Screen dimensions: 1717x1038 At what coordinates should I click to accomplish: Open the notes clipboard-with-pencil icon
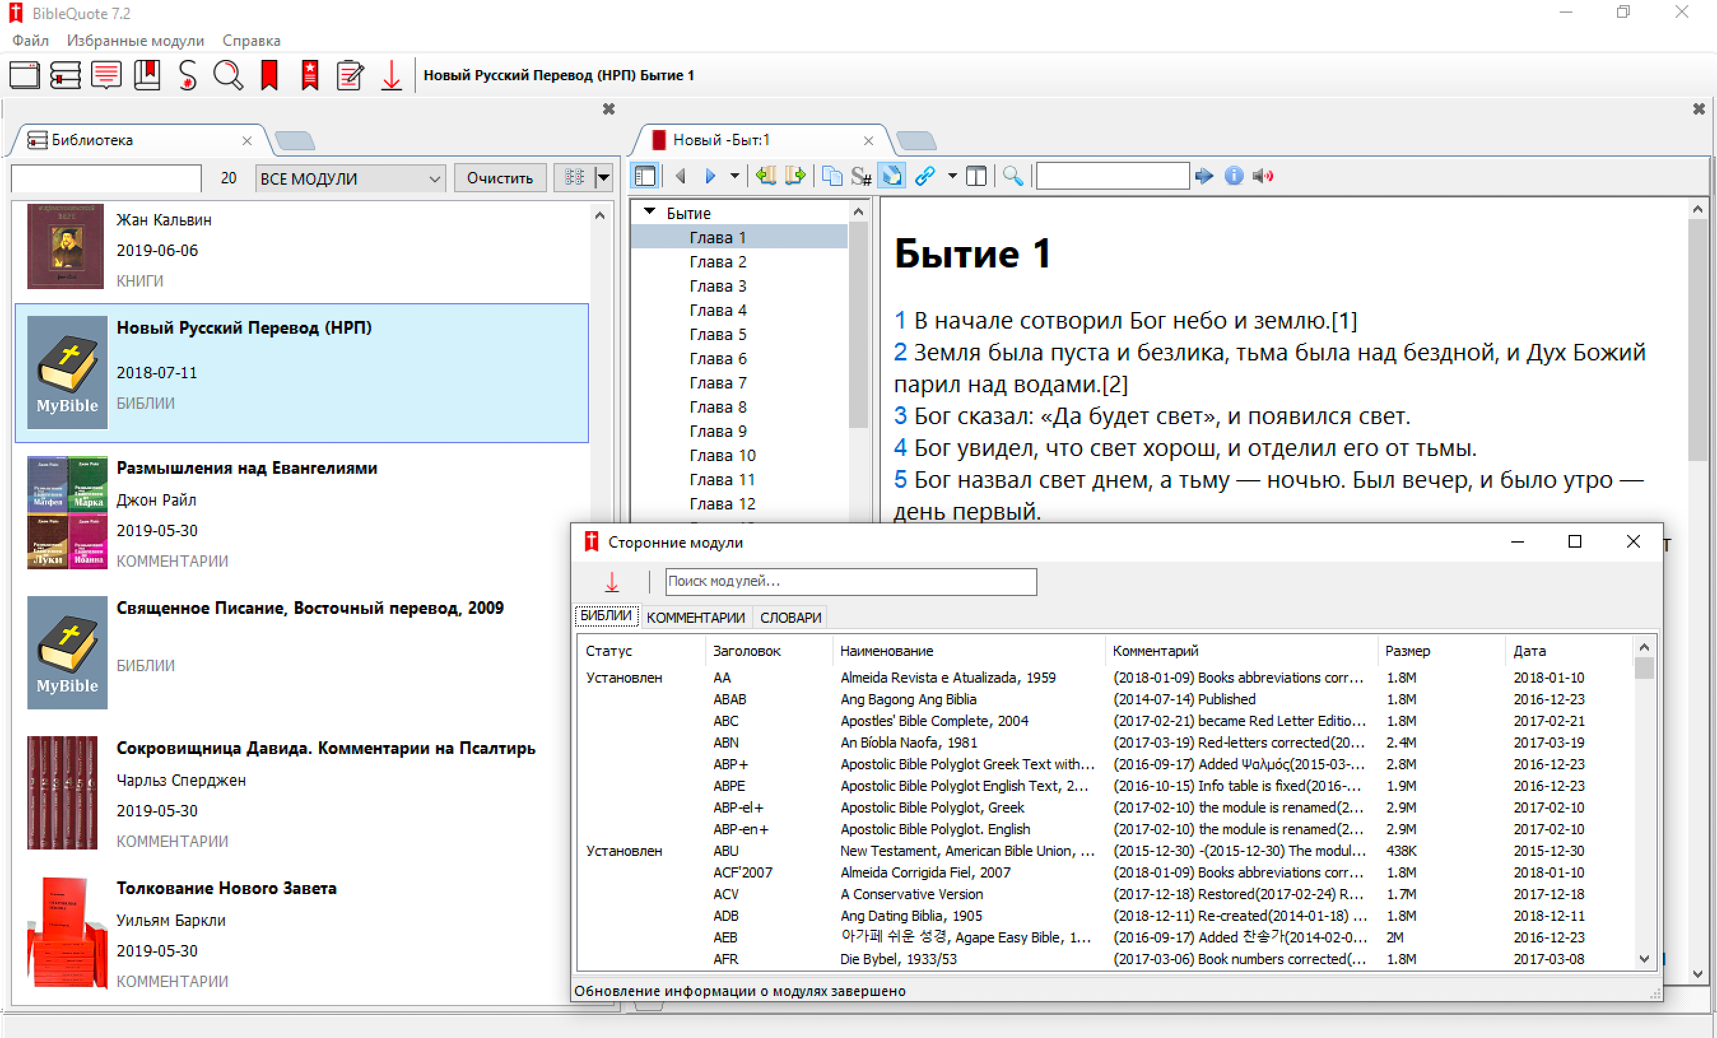(x=350, y=75)
